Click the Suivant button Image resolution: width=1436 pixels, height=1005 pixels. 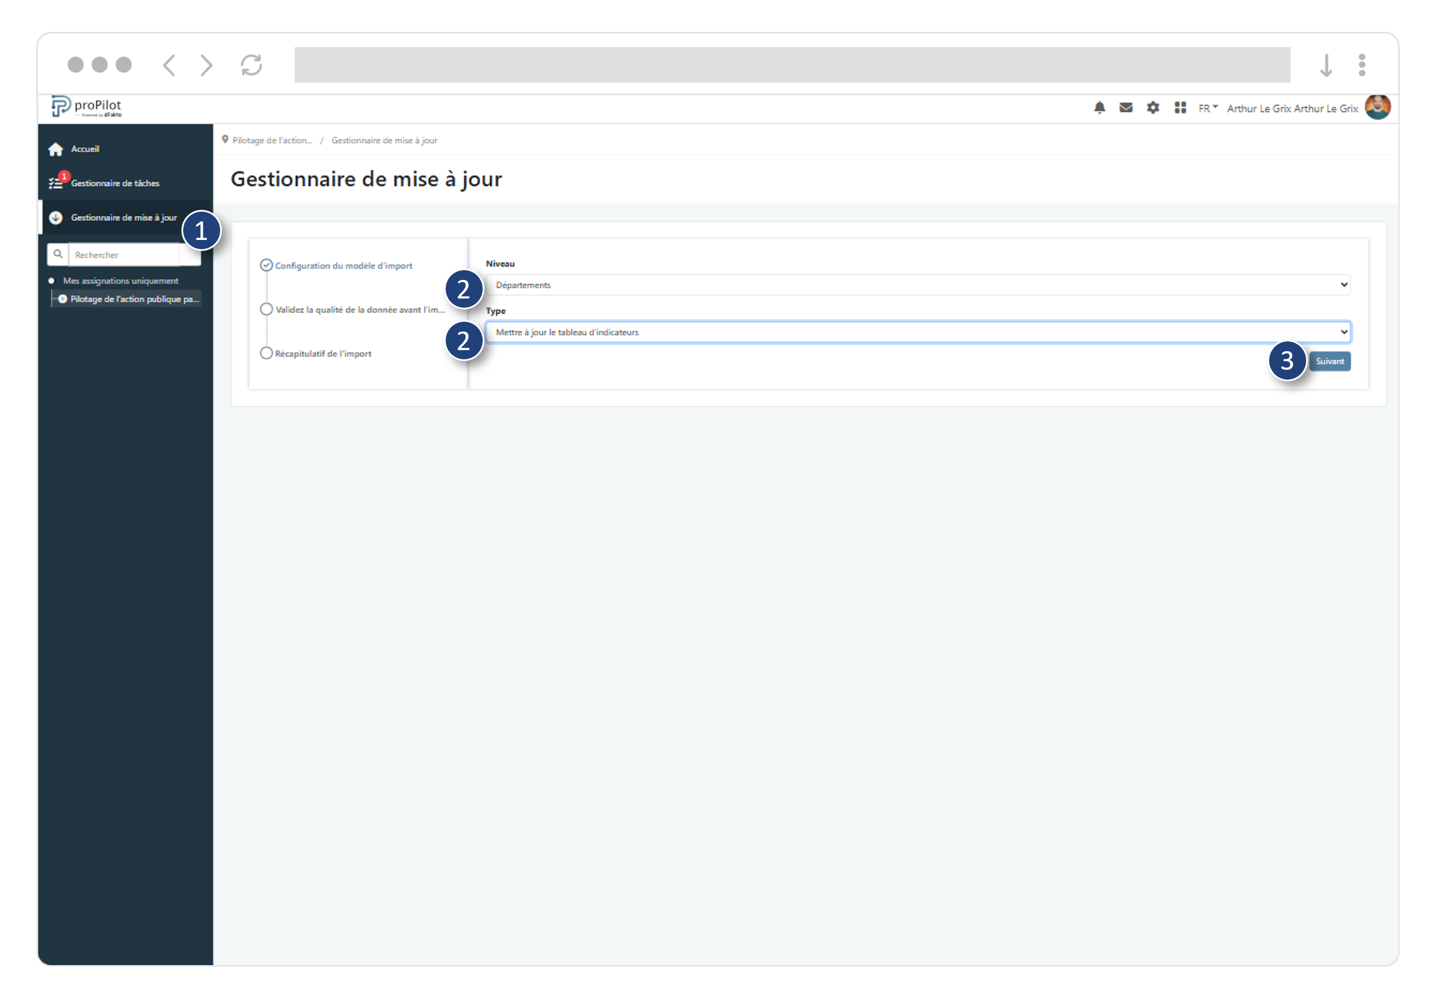point(1329,361)
